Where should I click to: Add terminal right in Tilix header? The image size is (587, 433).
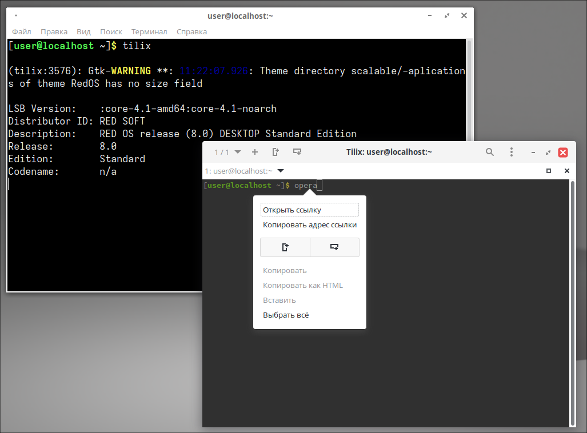275,152
